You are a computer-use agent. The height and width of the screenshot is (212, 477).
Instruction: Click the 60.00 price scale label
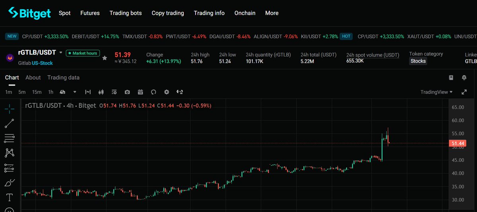[458, 120]
